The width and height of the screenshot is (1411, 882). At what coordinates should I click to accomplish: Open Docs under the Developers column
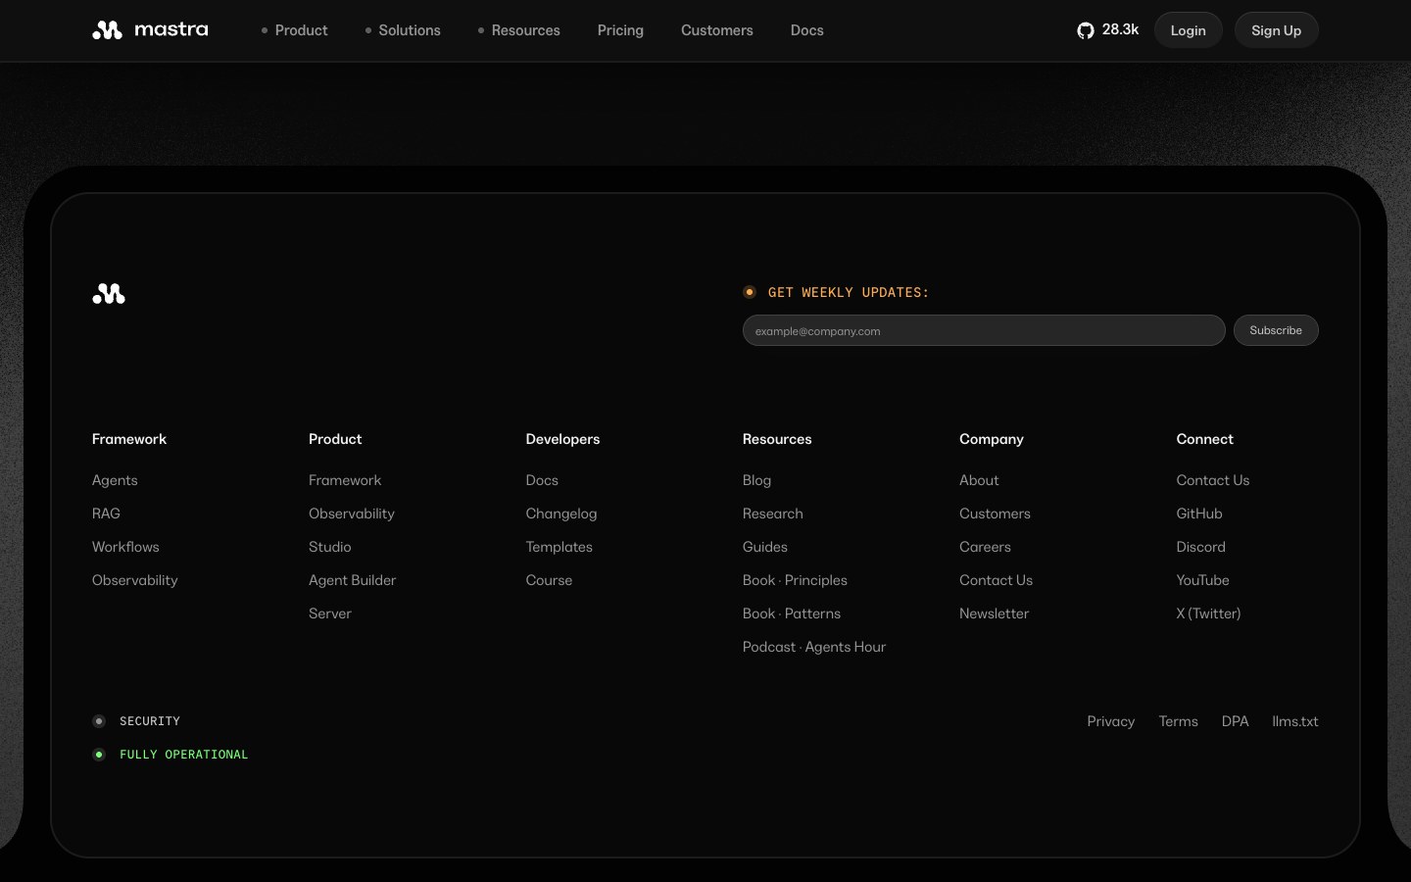coord(542,480)
